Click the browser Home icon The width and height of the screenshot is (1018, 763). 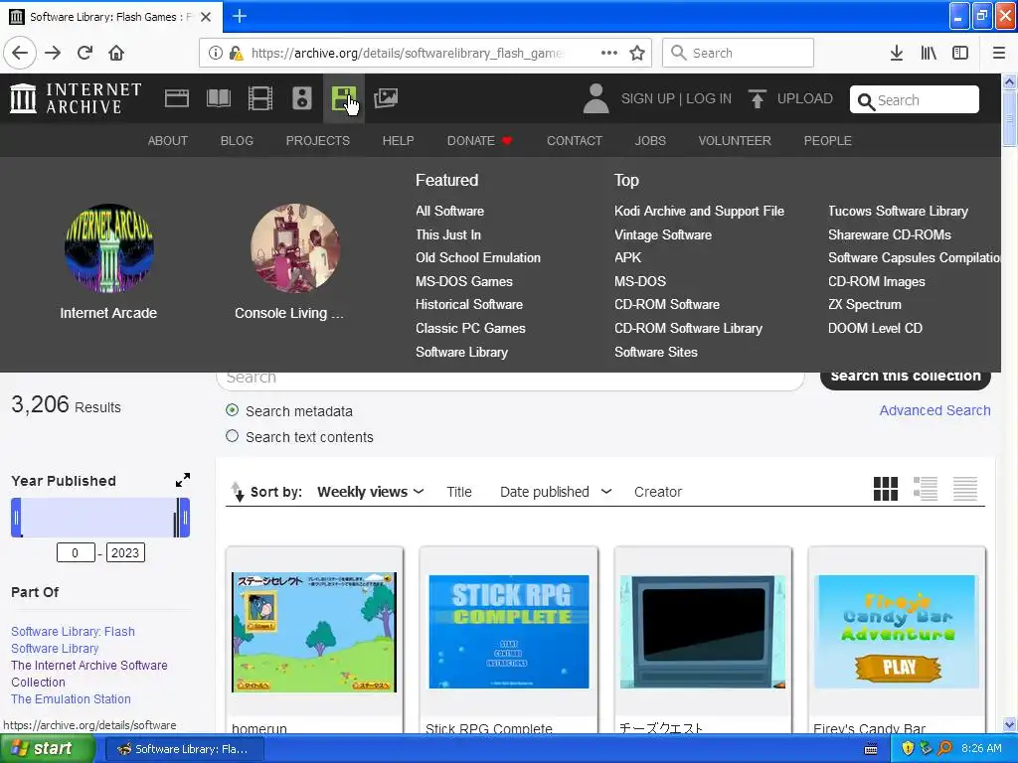[116, 53]
